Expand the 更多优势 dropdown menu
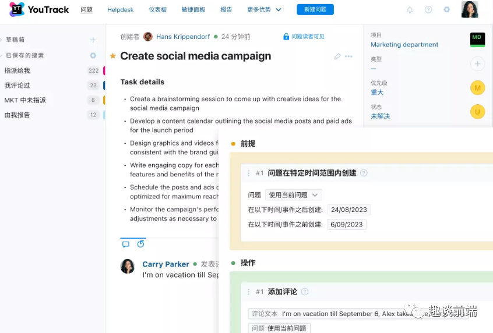This screenshot has height=333, width=493. [264, 10]
